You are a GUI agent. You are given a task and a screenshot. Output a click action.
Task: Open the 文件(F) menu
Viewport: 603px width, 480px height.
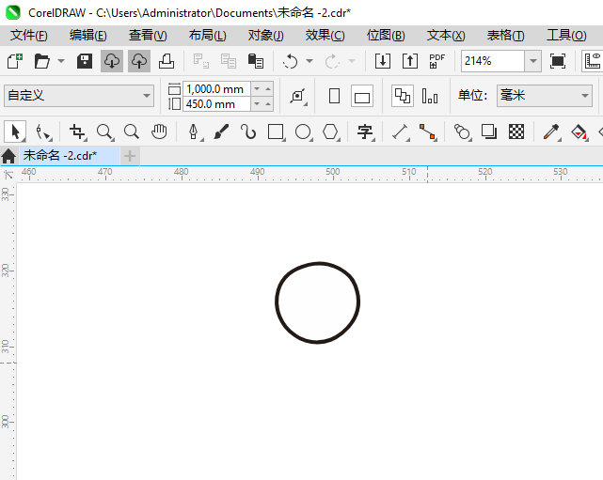(29, 36)
